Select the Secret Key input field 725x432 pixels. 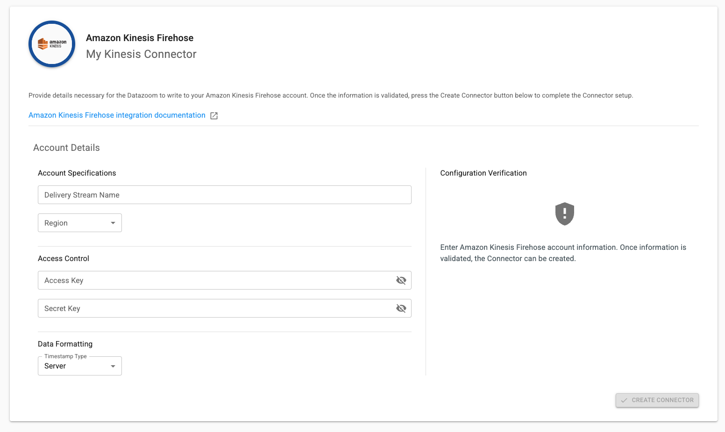tap(215, 308)
